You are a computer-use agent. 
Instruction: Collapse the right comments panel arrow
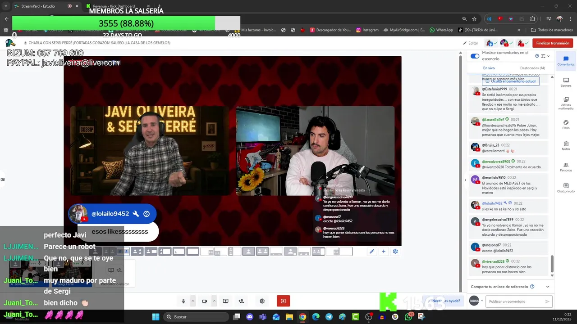pos(465,180)
